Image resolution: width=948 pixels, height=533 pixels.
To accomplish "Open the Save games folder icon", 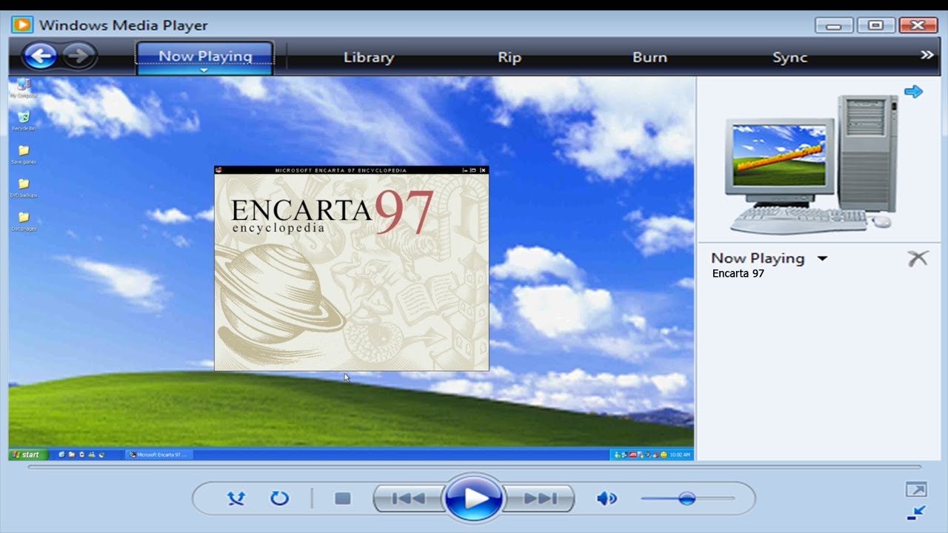I will click(x=24, y=154).
